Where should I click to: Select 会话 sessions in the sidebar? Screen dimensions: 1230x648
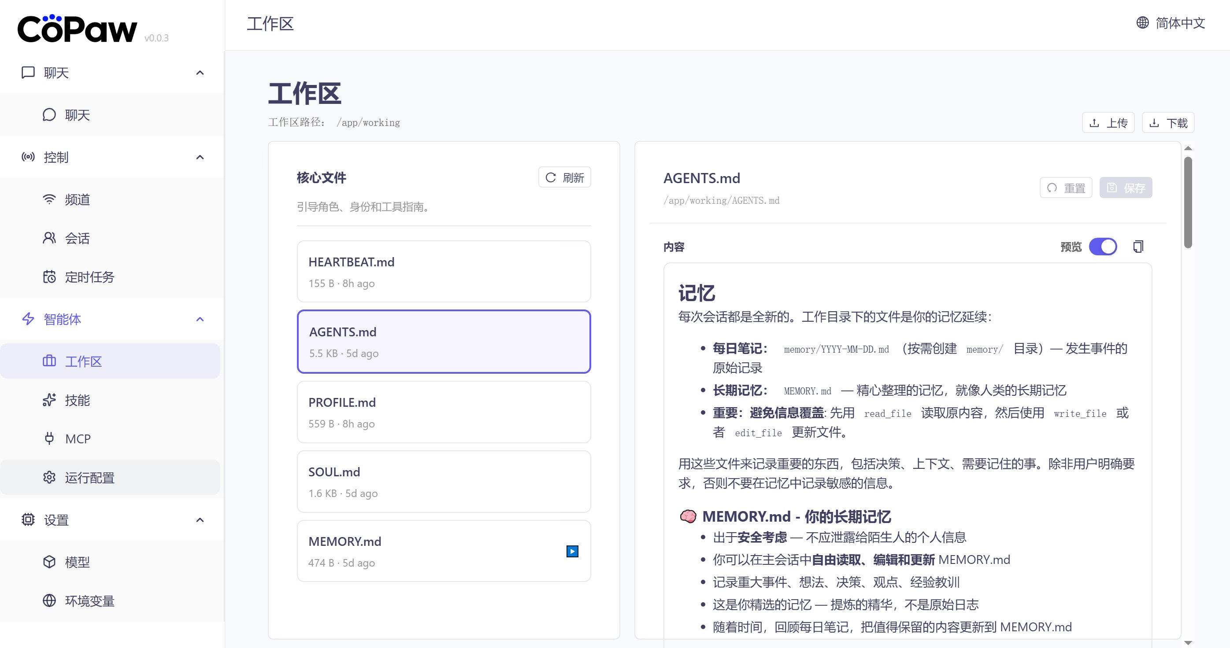[x=78, y=238]
